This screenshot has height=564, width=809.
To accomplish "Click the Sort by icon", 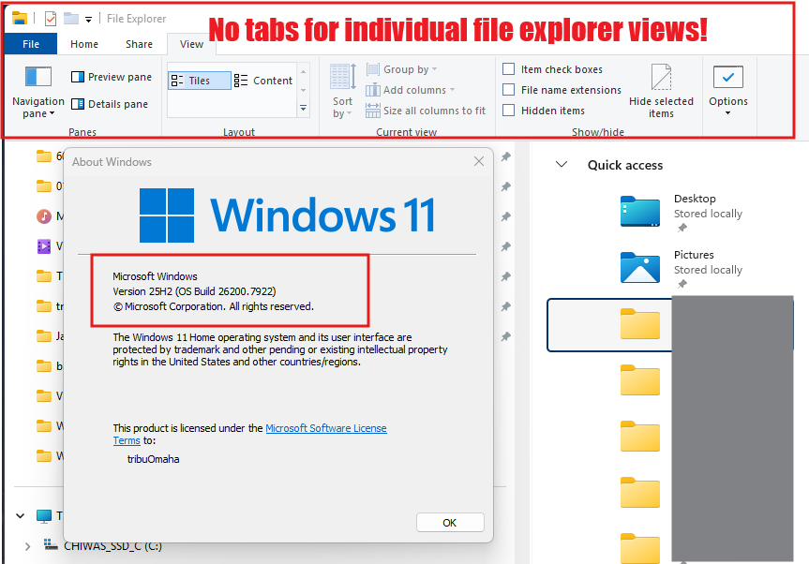I will pos(342,77).
